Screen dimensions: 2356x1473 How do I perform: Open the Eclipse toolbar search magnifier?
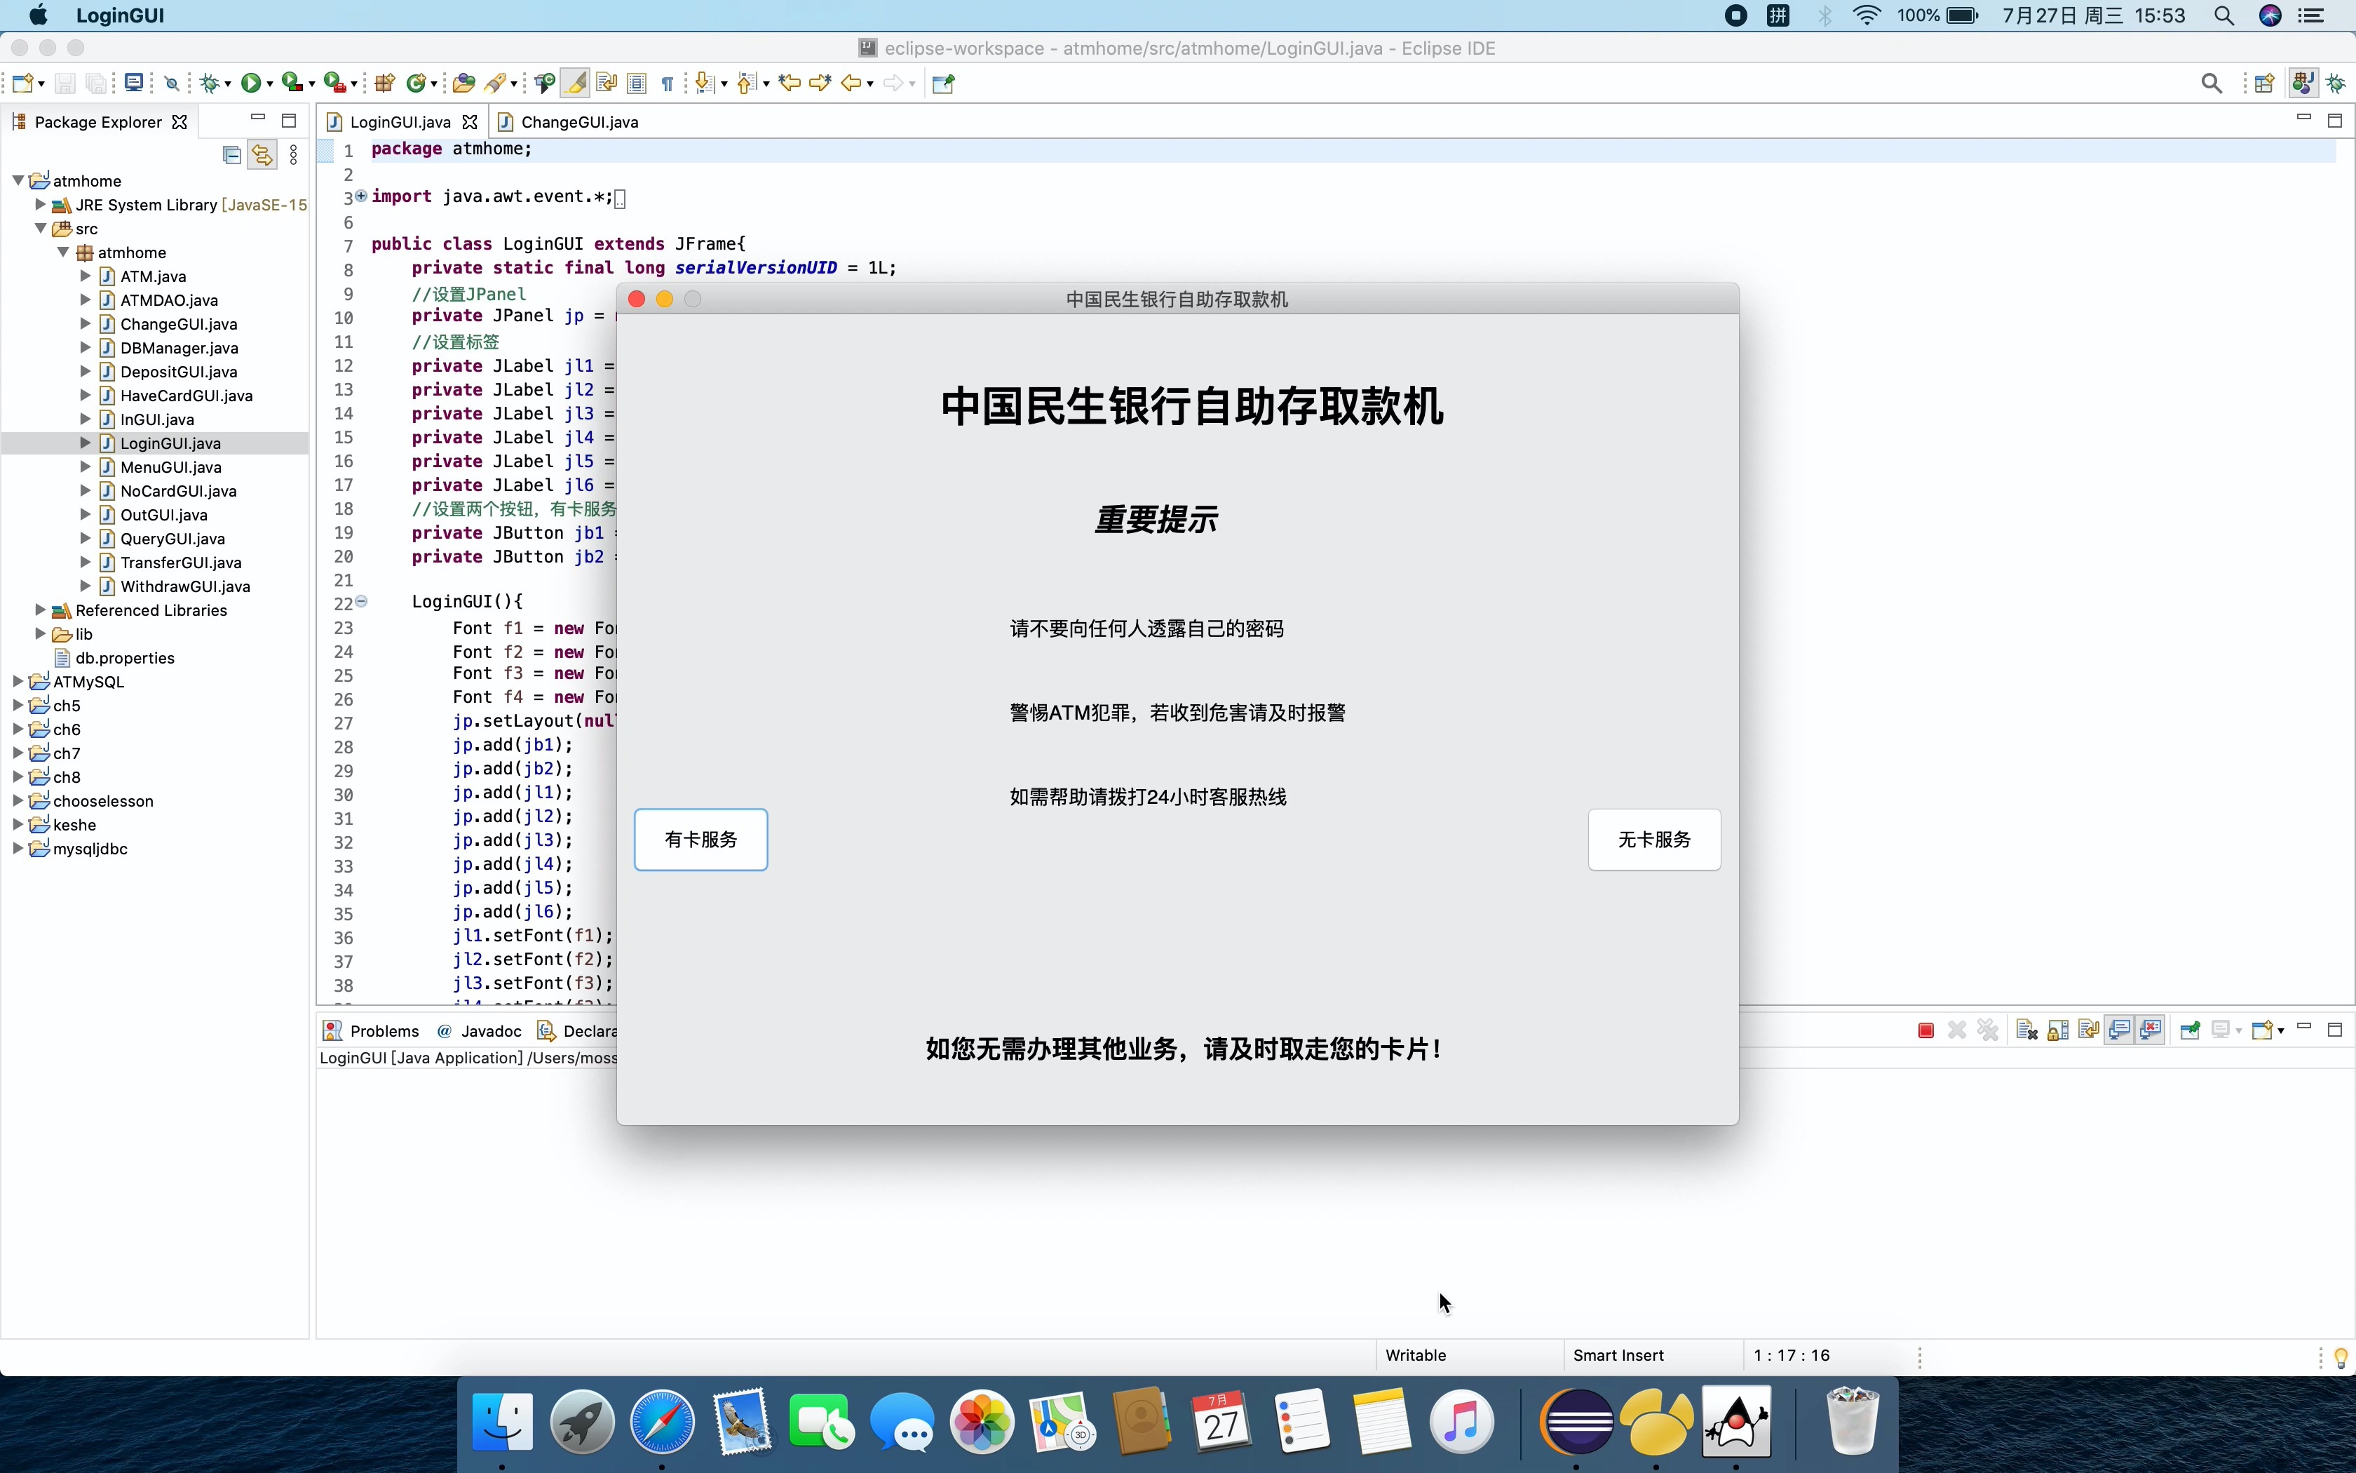click(x=2211, y=83)
